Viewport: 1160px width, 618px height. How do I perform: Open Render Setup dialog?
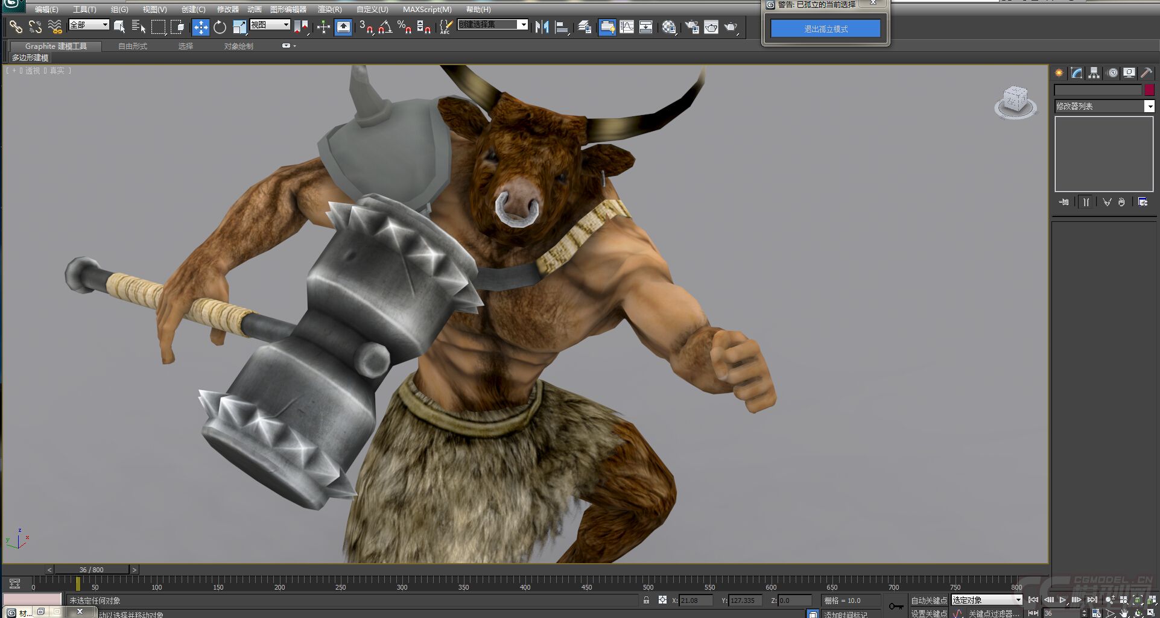coord(692,27)
